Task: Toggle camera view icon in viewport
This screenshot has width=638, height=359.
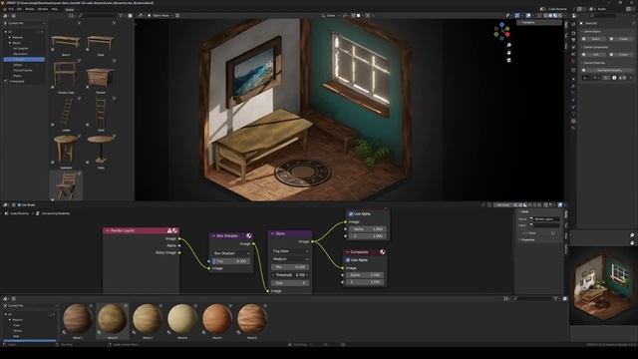Action: point(508,60)
